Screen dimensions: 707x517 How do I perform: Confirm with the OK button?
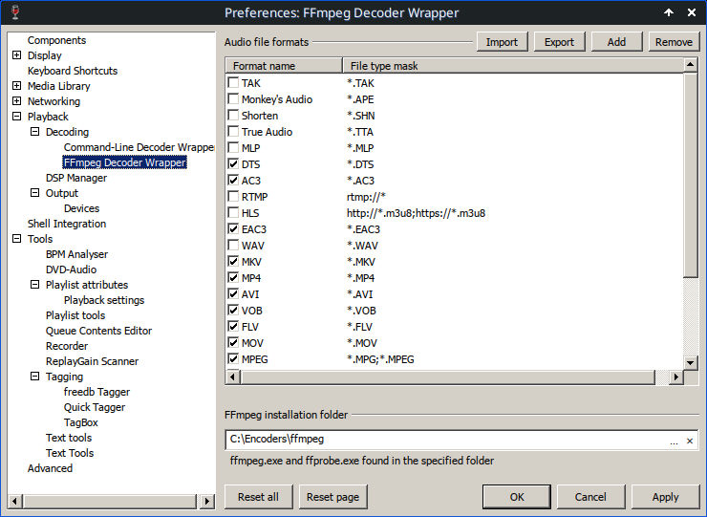coord(517,497)
